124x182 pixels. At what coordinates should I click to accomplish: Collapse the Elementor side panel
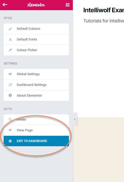pos(75,119)
